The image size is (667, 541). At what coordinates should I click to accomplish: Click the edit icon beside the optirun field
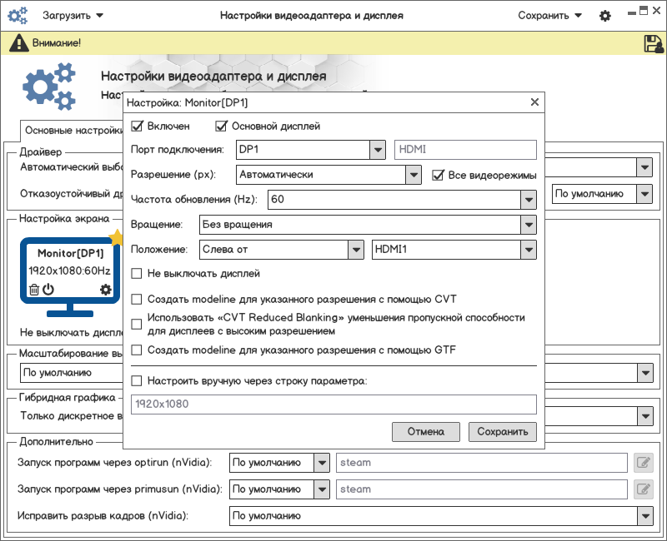click(643, 463)
